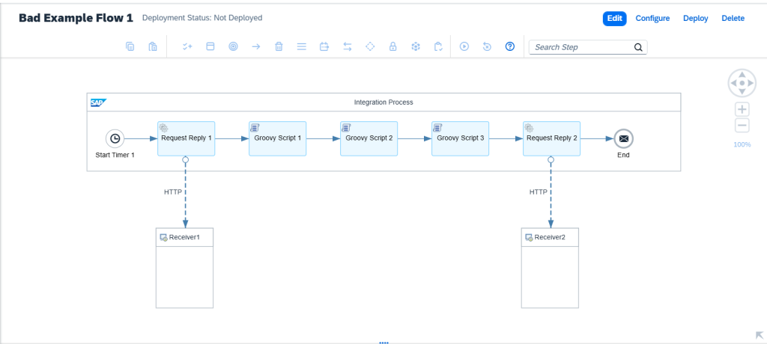This screenshot has width=767, height=344.
Task: Open the Participants palette icon
Action: click(x=187, y=47)
